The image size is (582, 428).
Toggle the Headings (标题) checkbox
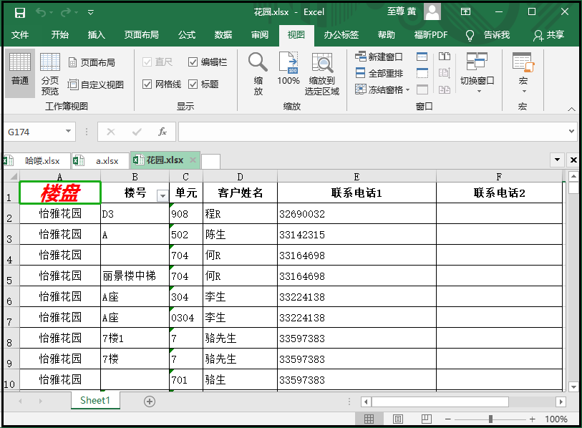click(193, 84)
